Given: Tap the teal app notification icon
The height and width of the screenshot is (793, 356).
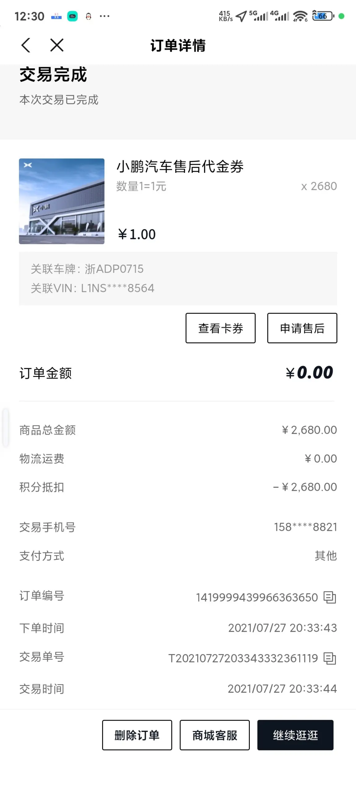Looking at the screenshot, I should (72, 16).
